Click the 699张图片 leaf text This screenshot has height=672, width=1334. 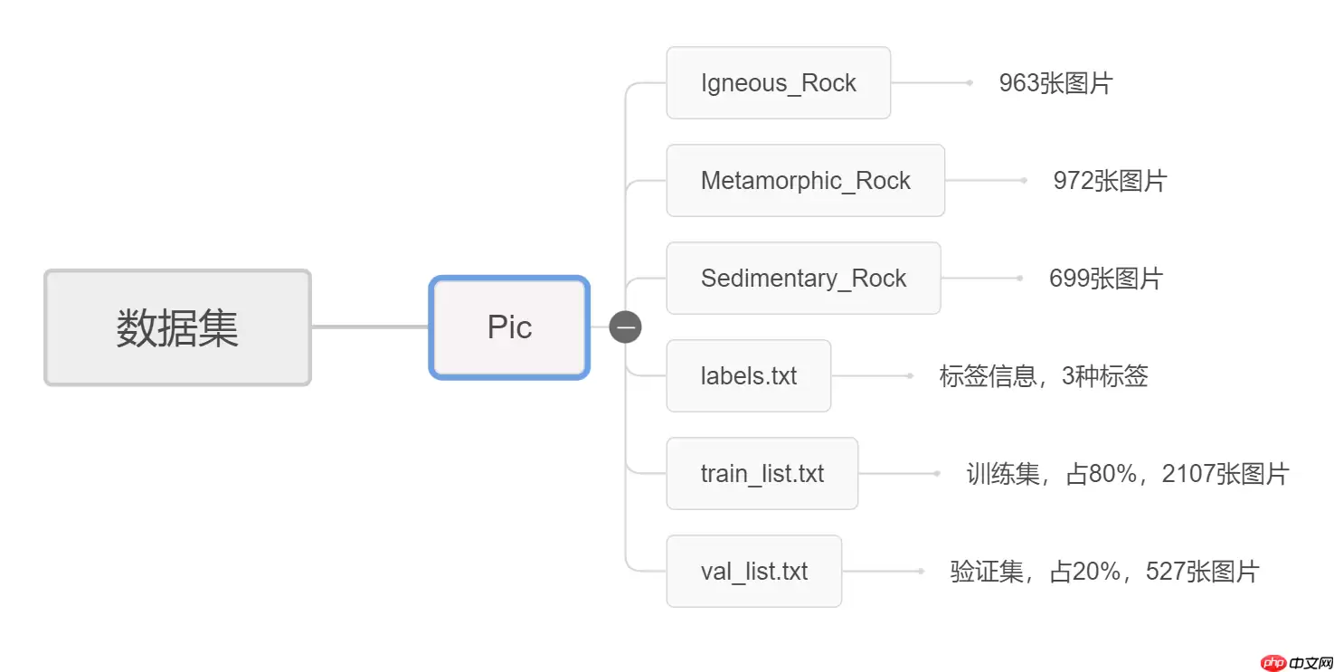1105,279
